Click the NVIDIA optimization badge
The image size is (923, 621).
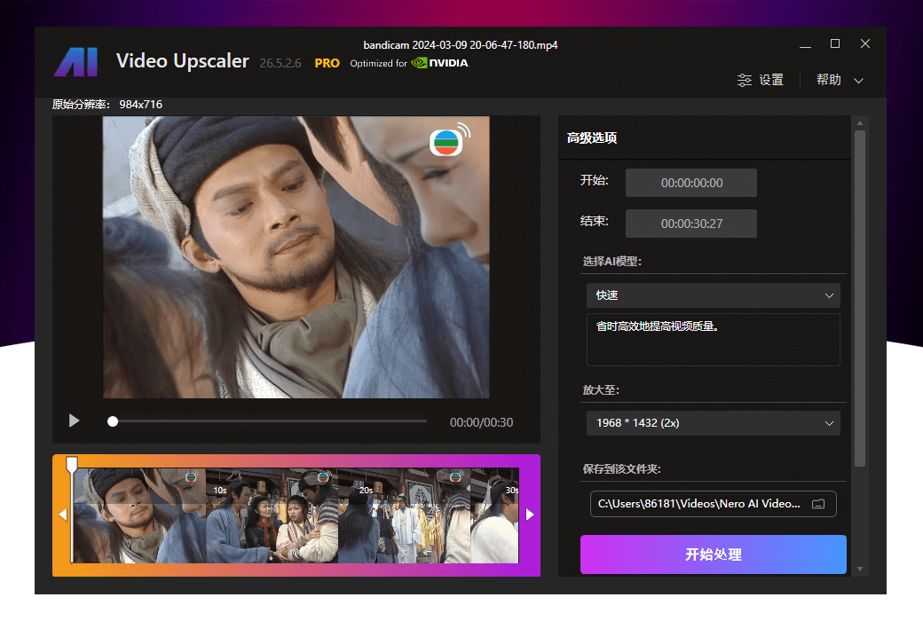tap(439, 63)
